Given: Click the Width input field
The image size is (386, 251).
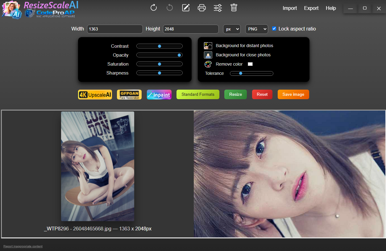Looking at the screenshot, I should [115, 29].
